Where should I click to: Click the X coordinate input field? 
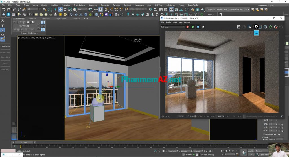(x=172, y=151)
